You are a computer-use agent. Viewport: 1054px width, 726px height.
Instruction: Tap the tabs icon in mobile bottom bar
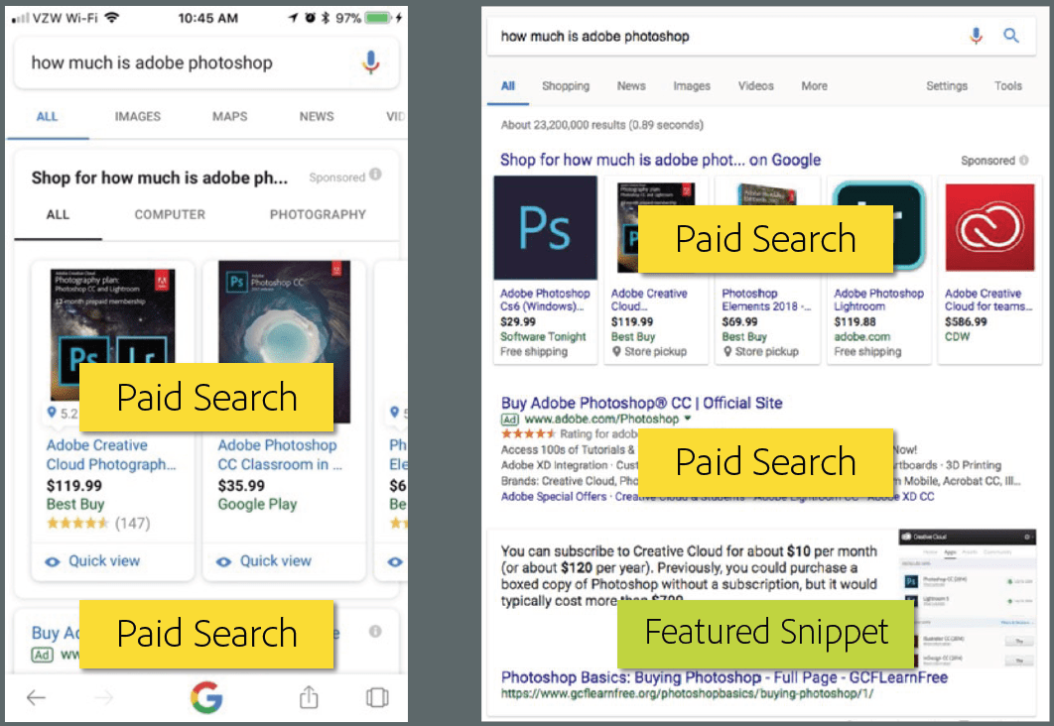coord(377,697)
